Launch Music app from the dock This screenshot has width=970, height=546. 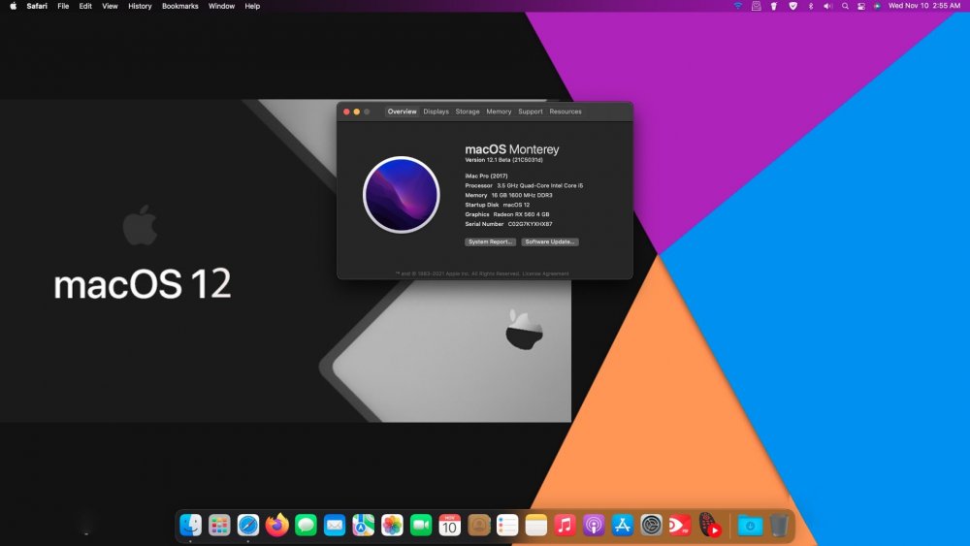click(x=565, y=526)
